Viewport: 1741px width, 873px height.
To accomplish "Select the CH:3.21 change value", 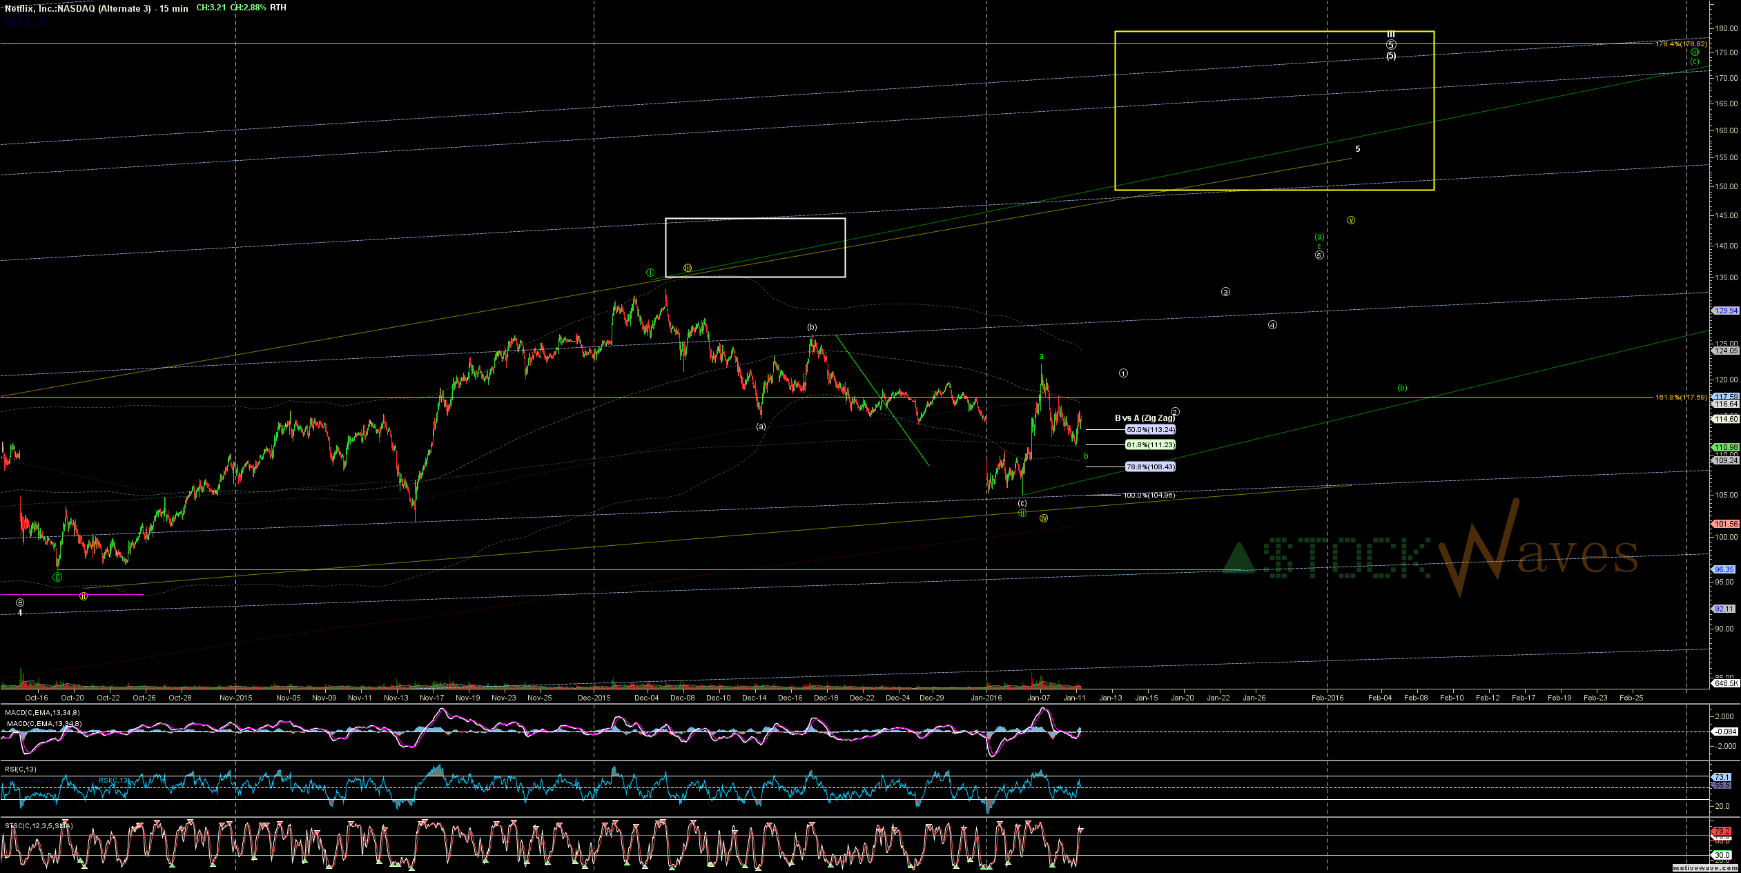I will [211, 8].
